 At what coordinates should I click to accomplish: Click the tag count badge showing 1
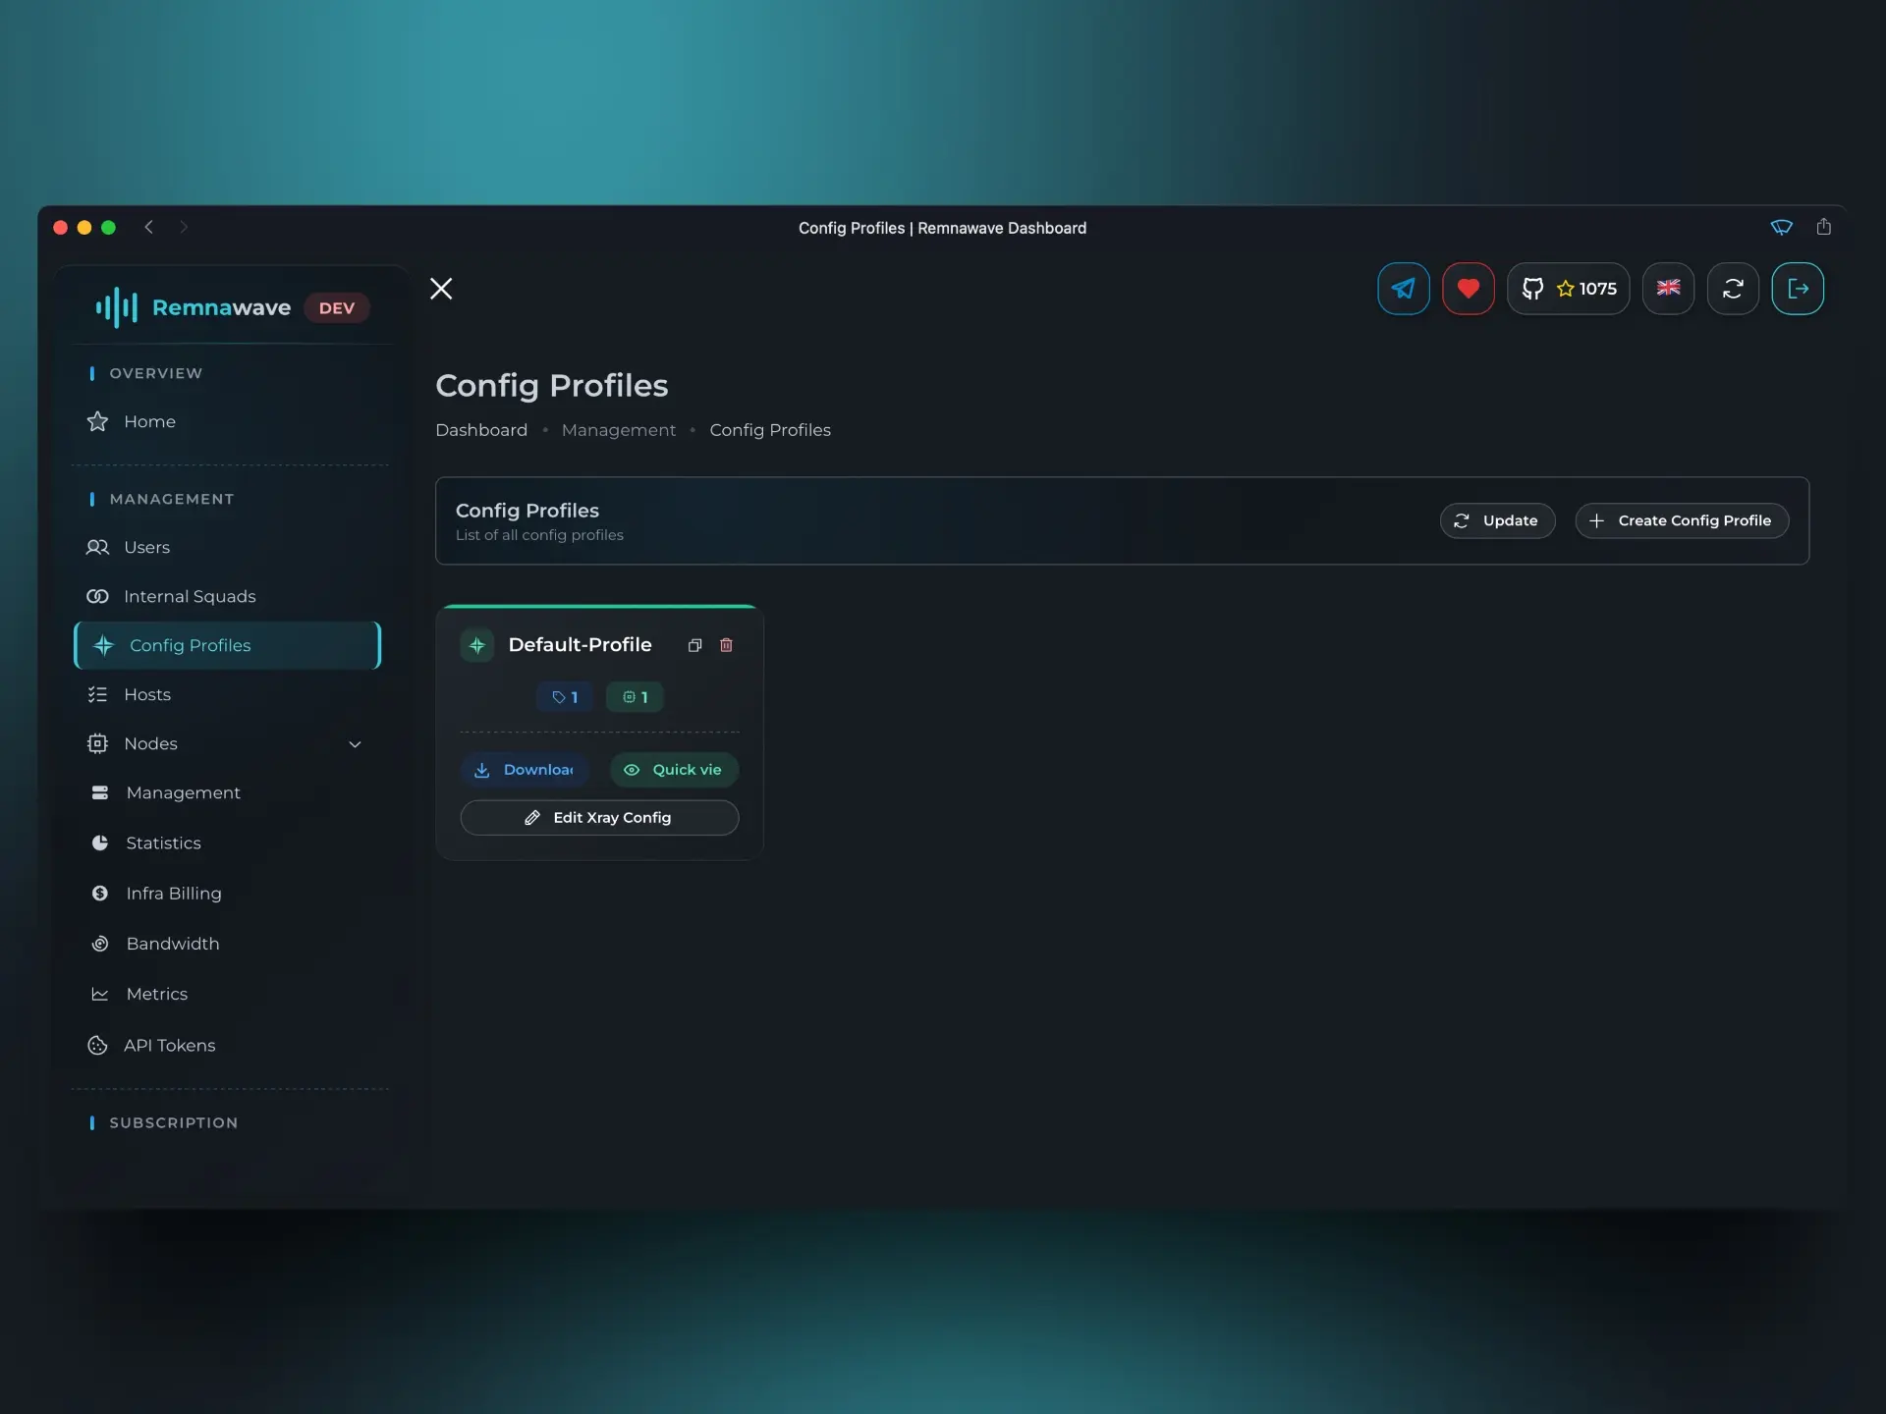tap(564, 696)
